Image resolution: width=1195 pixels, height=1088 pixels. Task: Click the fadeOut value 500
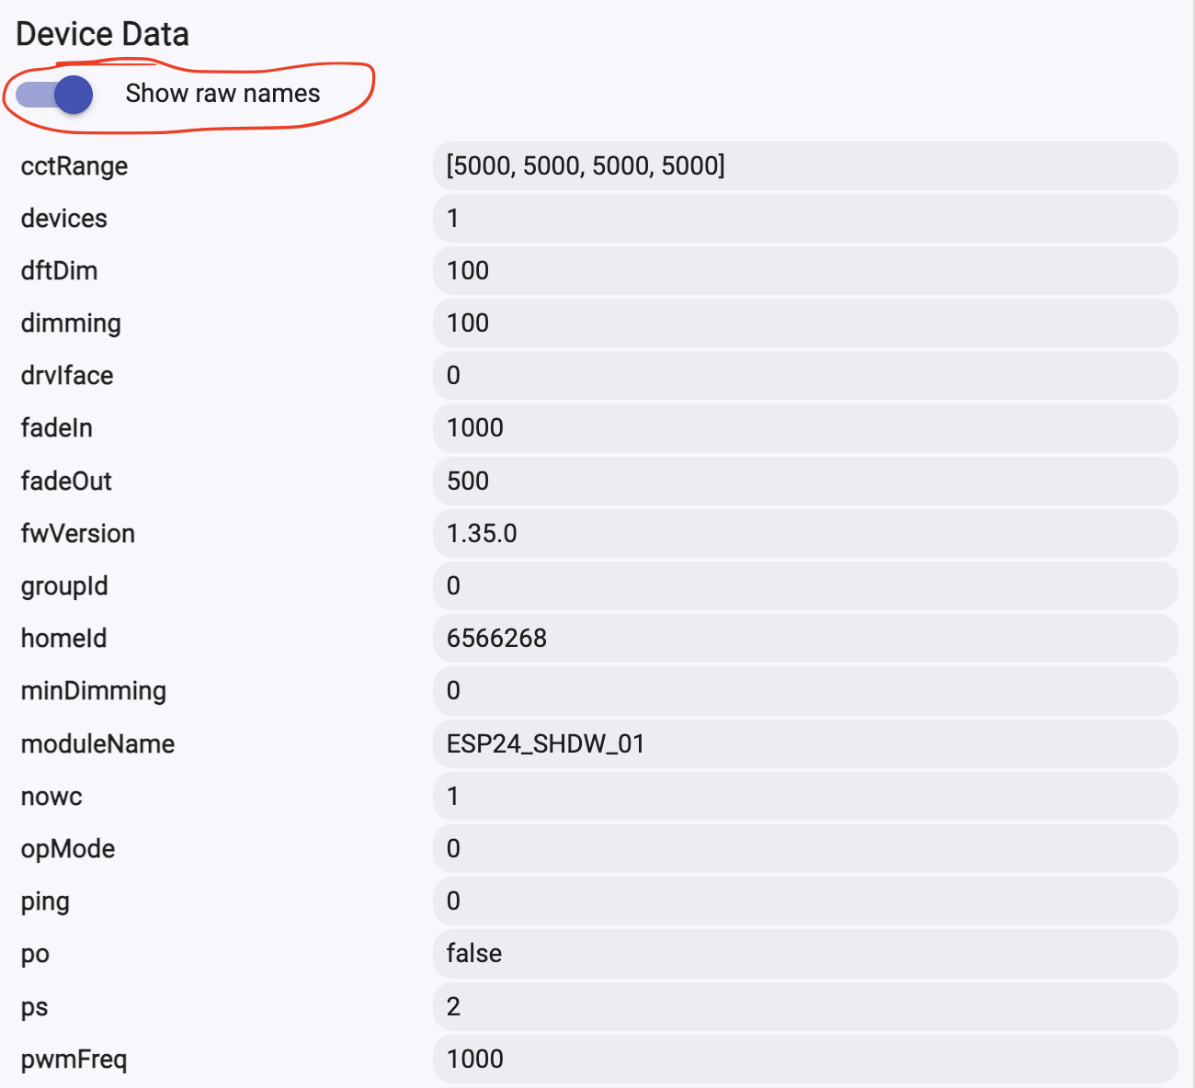coord(804,482)
